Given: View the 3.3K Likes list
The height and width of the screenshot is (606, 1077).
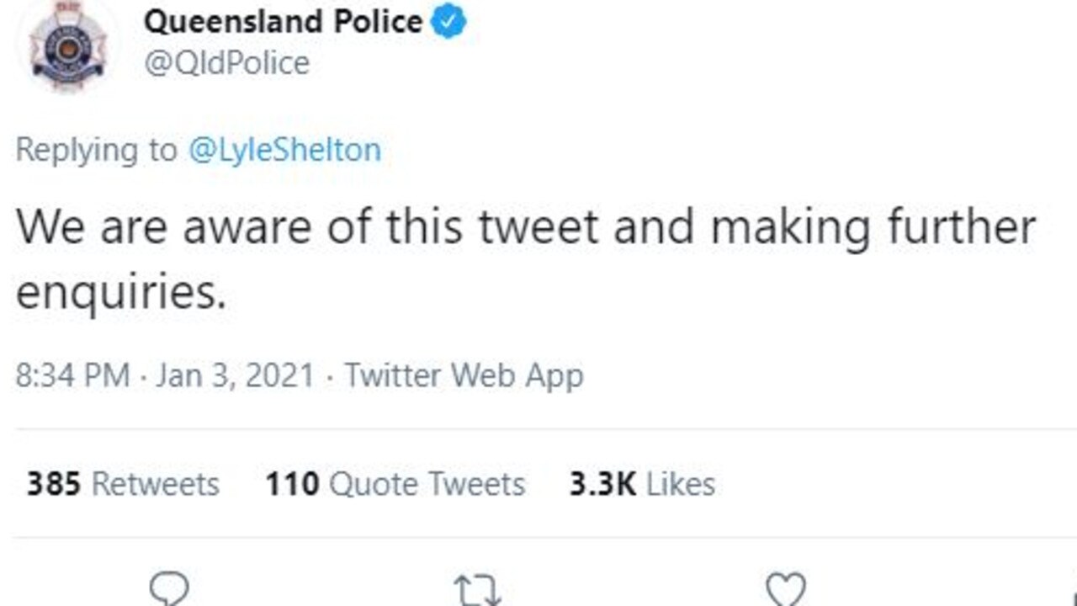Looking at the screenshot, I should click(x=642, y=484).
